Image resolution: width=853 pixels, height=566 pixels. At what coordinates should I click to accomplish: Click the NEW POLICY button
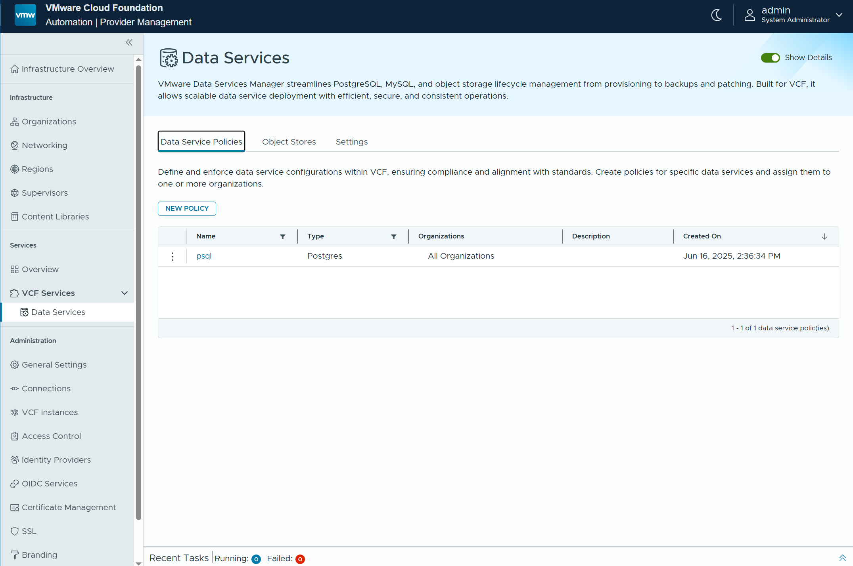pyautogui.click(x=186, y=209)
